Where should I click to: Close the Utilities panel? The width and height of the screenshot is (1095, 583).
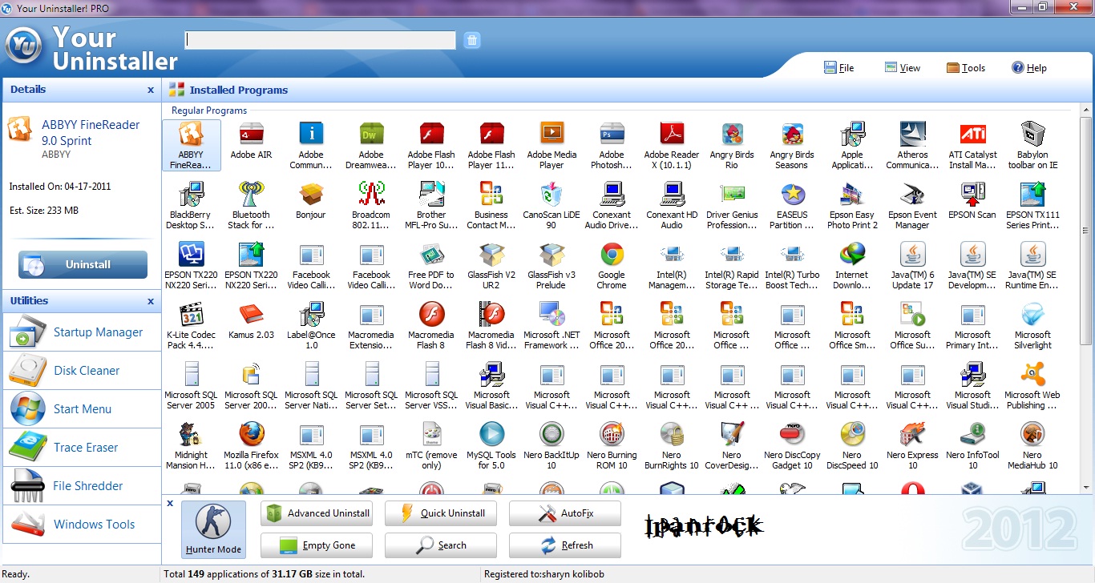tap(151, 302)
